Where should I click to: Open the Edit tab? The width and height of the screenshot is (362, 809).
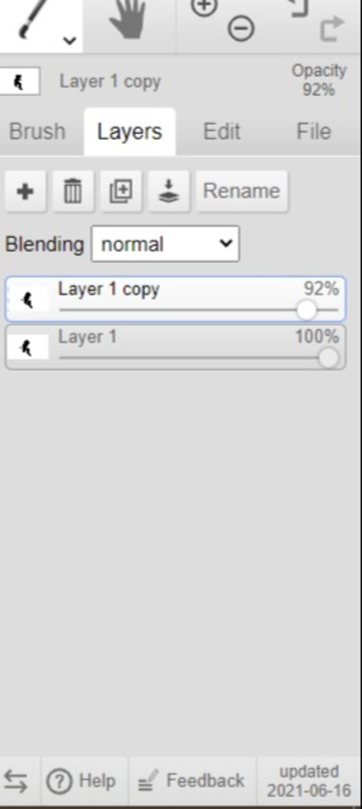coord(222,132)
